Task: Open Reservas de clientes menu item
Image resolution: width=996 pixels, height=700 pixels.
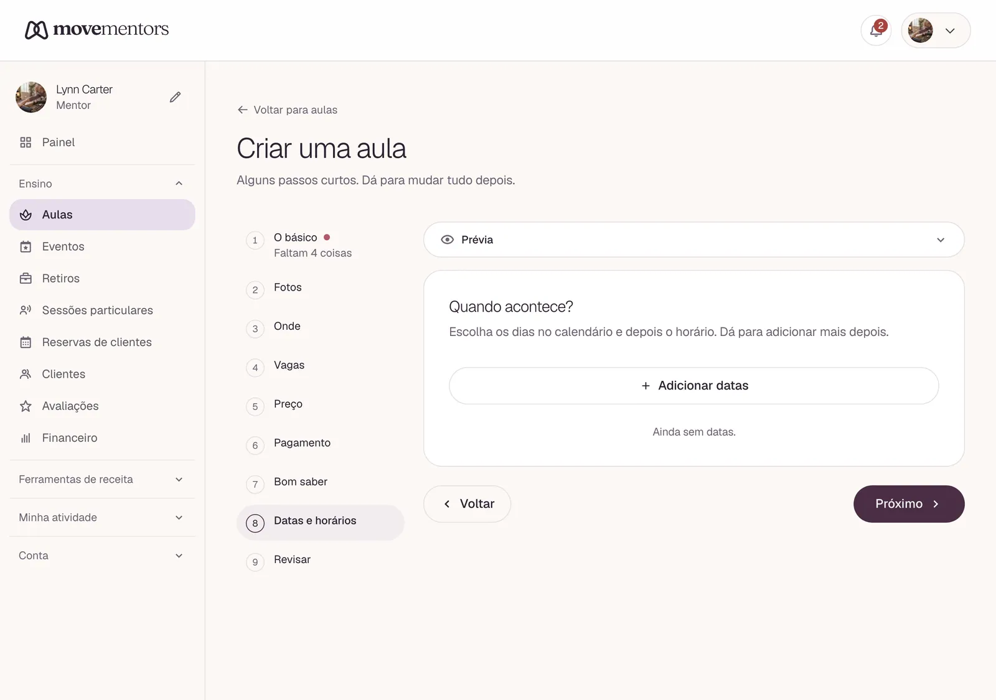Action: pyautogui.click(x=102, y=342)
